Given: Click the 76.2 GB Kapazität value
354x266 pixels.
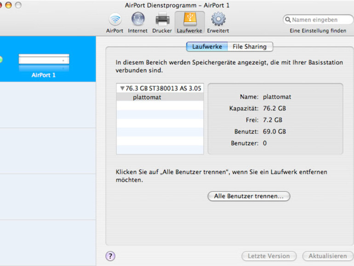Looking at the screenshot, I should [x=274, y=108].
